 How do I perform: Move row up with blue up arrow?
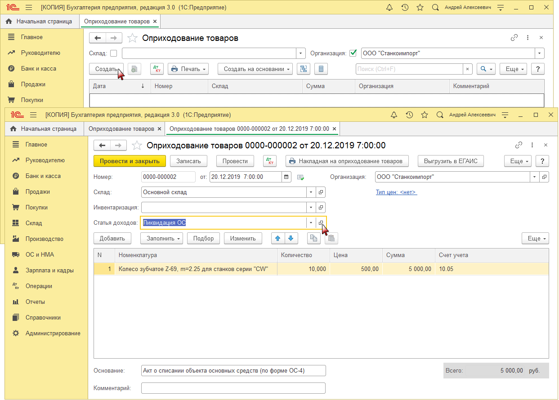coord(278,238)
